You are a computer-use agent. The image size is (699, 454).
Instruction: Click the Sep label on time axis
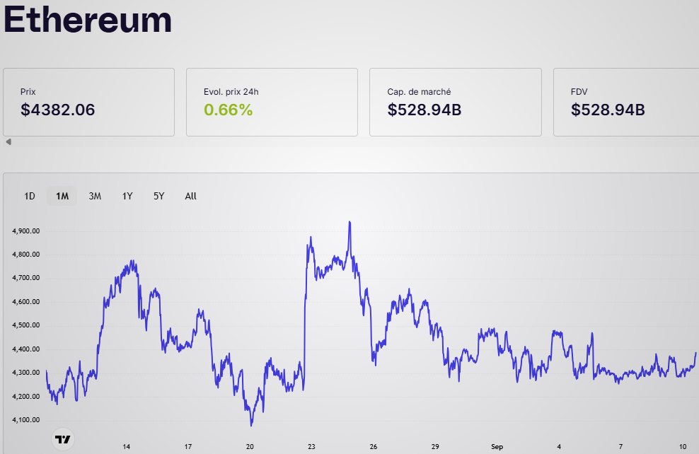click(x=497, y=447)
